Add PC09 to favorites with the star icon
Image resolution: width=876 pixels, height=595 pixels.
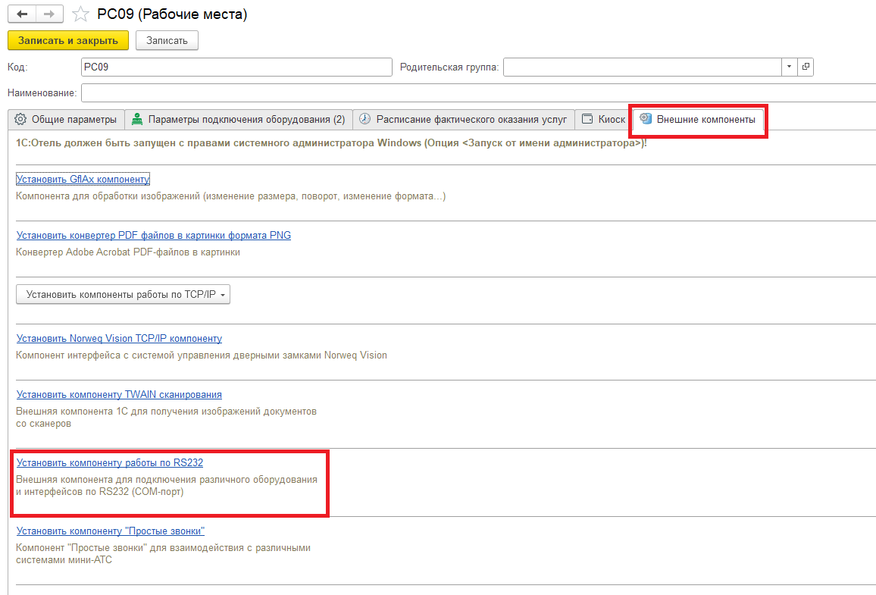tap(80, 14)
